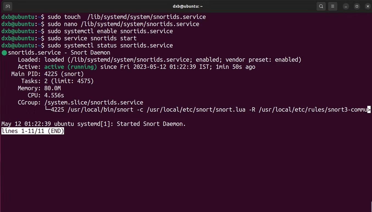Open the terminal search tool
This screenshot has height=212, width=372.
coord(321,6)
